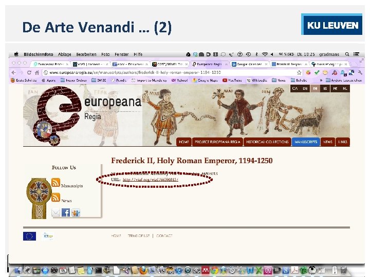Switch to the VIVO browser tab
Screen dimensions: 370x277
point(90,64)
